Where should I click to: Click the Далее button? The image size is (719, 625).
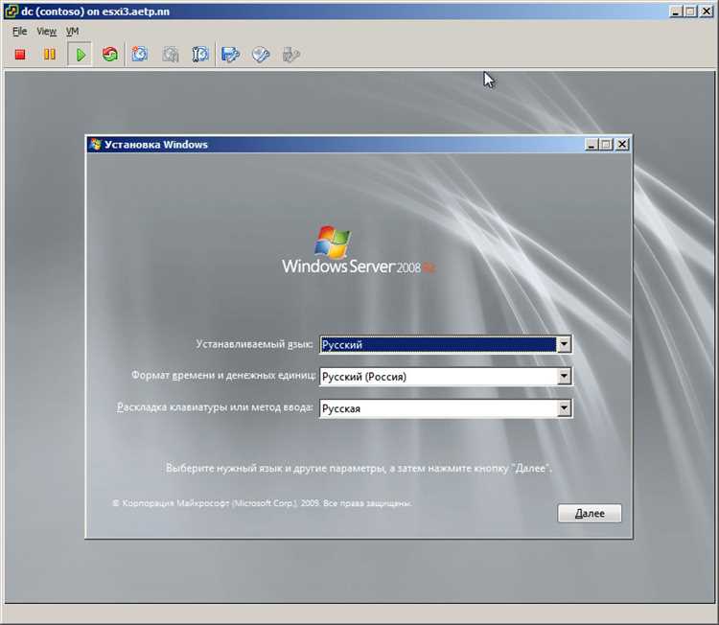[590, 513]
